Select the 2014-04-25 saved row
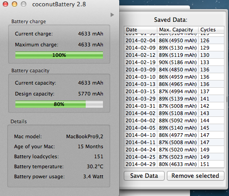229x196 pixels. 174,157
